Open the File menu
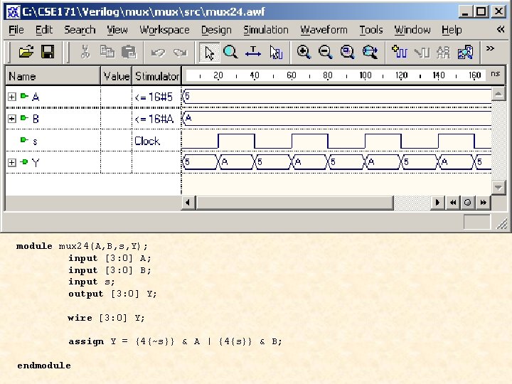The width and height of the screenshot is (512, 384). pos(16,30)
